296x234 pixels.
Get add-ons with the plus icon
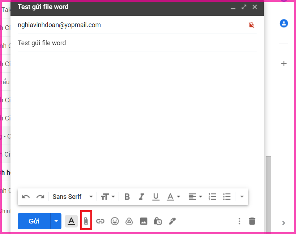(284, 63)
